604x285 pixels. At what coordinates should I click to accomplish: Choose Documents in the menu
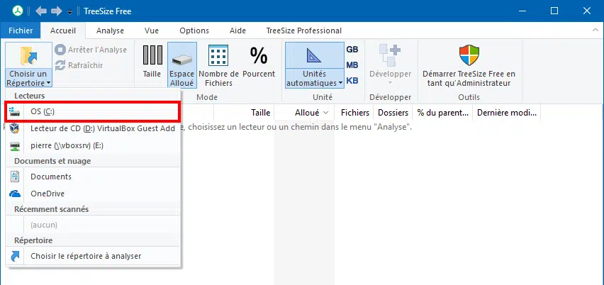point(93,177)
